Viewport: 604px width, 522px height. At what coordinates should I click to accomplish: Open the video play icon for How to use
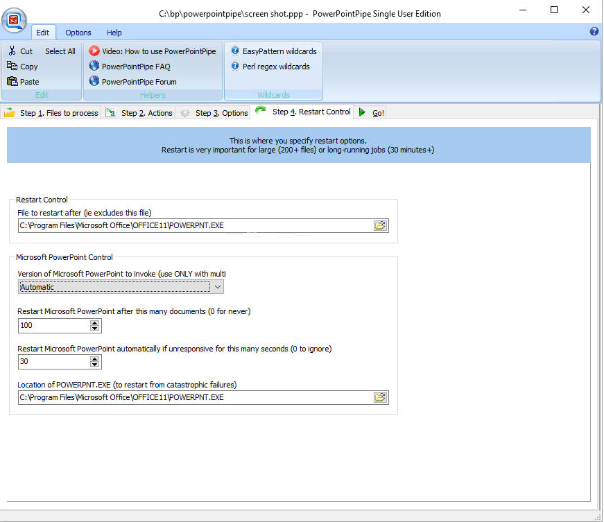point(94,51)
